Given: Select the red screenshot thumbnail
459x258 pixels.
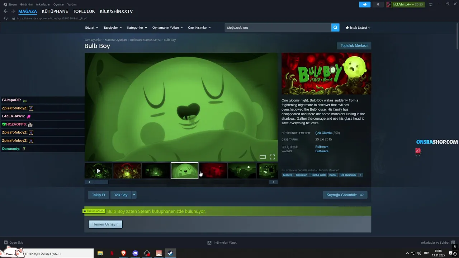Looking at the screenshot, I should pyautogui.click(x=213, y=171).
